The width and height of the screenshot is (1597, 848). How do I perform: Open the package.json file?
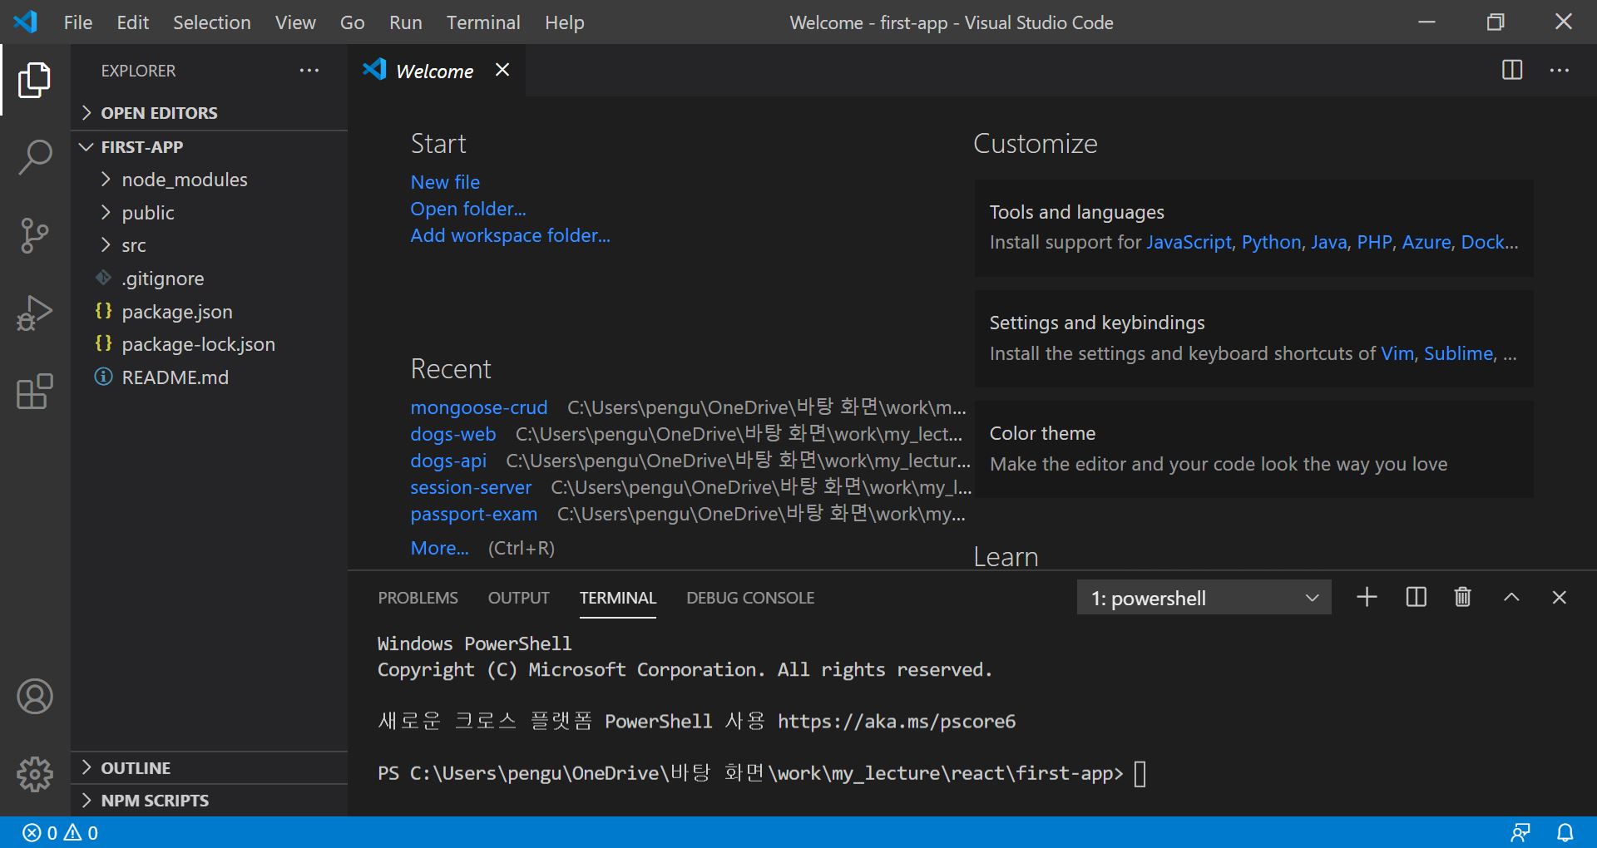[x=209, y=312]
